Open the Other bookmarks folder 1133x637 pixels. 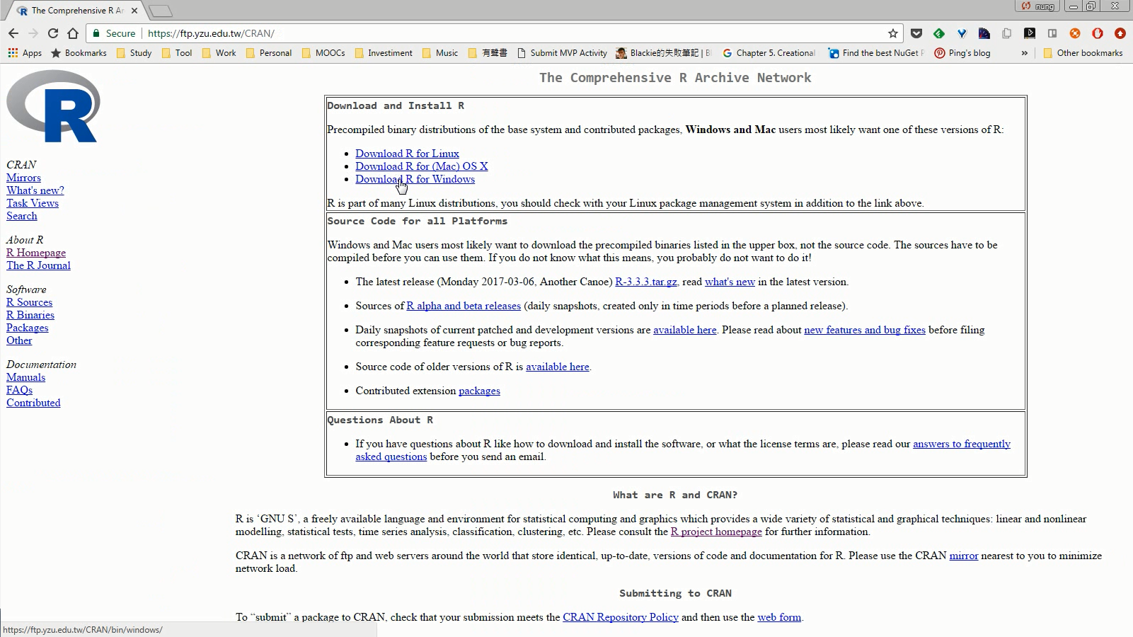coord(1083,53)
